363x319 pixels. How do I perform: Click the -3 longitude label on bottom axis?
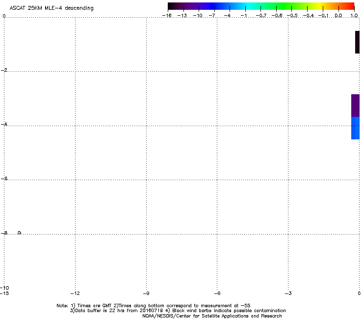[288, 293]
